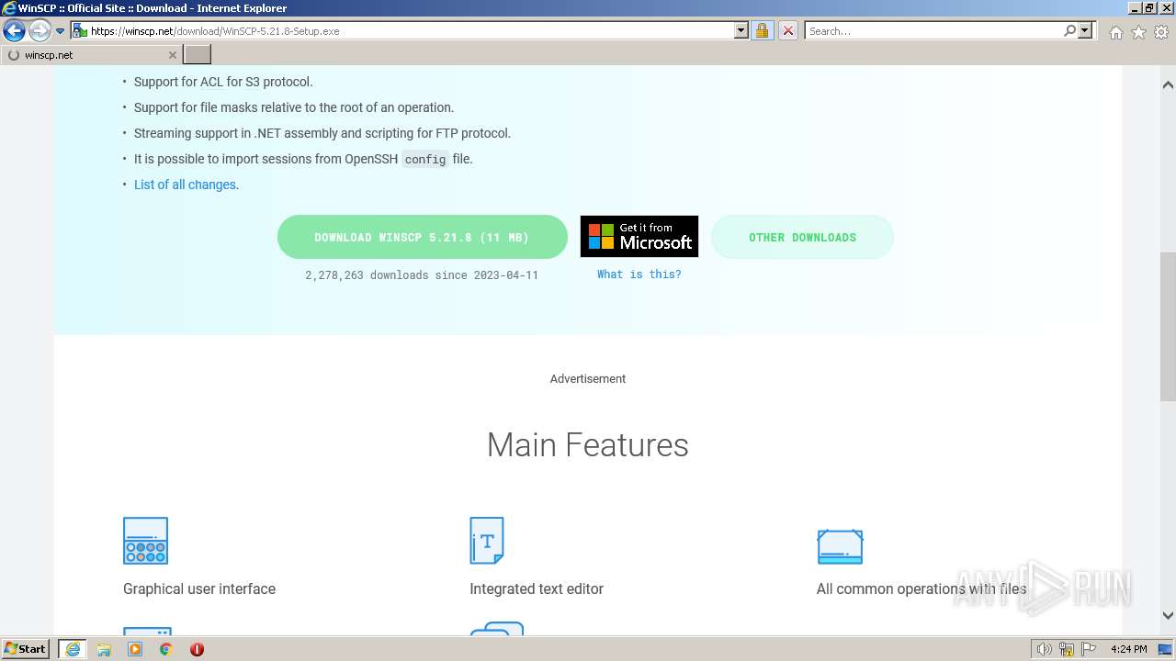Click the Main Features heading
The image size is (1176, 661).
coord(588,444)
